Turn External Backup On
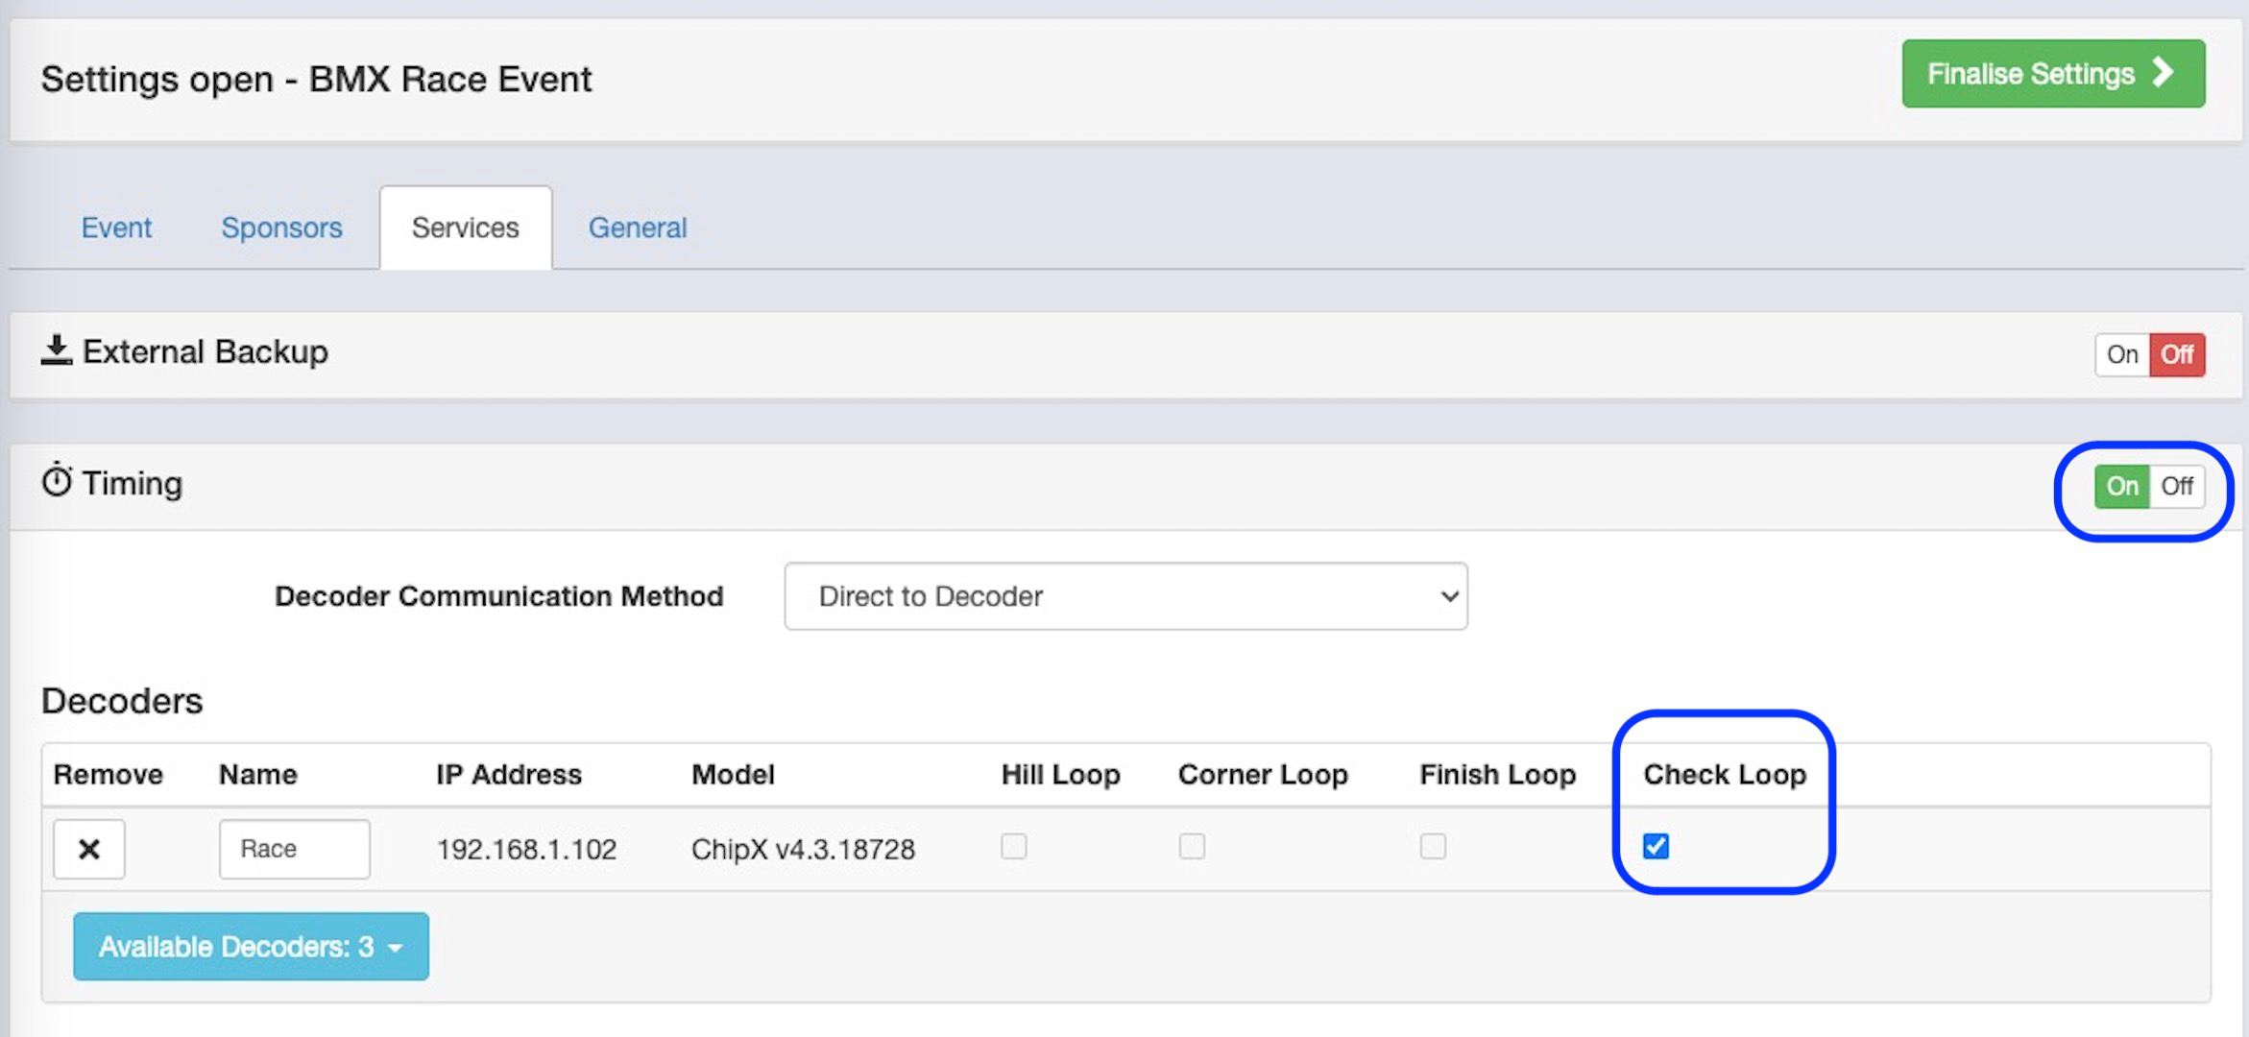2249x1037 pixels. (x=2122, y=354)
